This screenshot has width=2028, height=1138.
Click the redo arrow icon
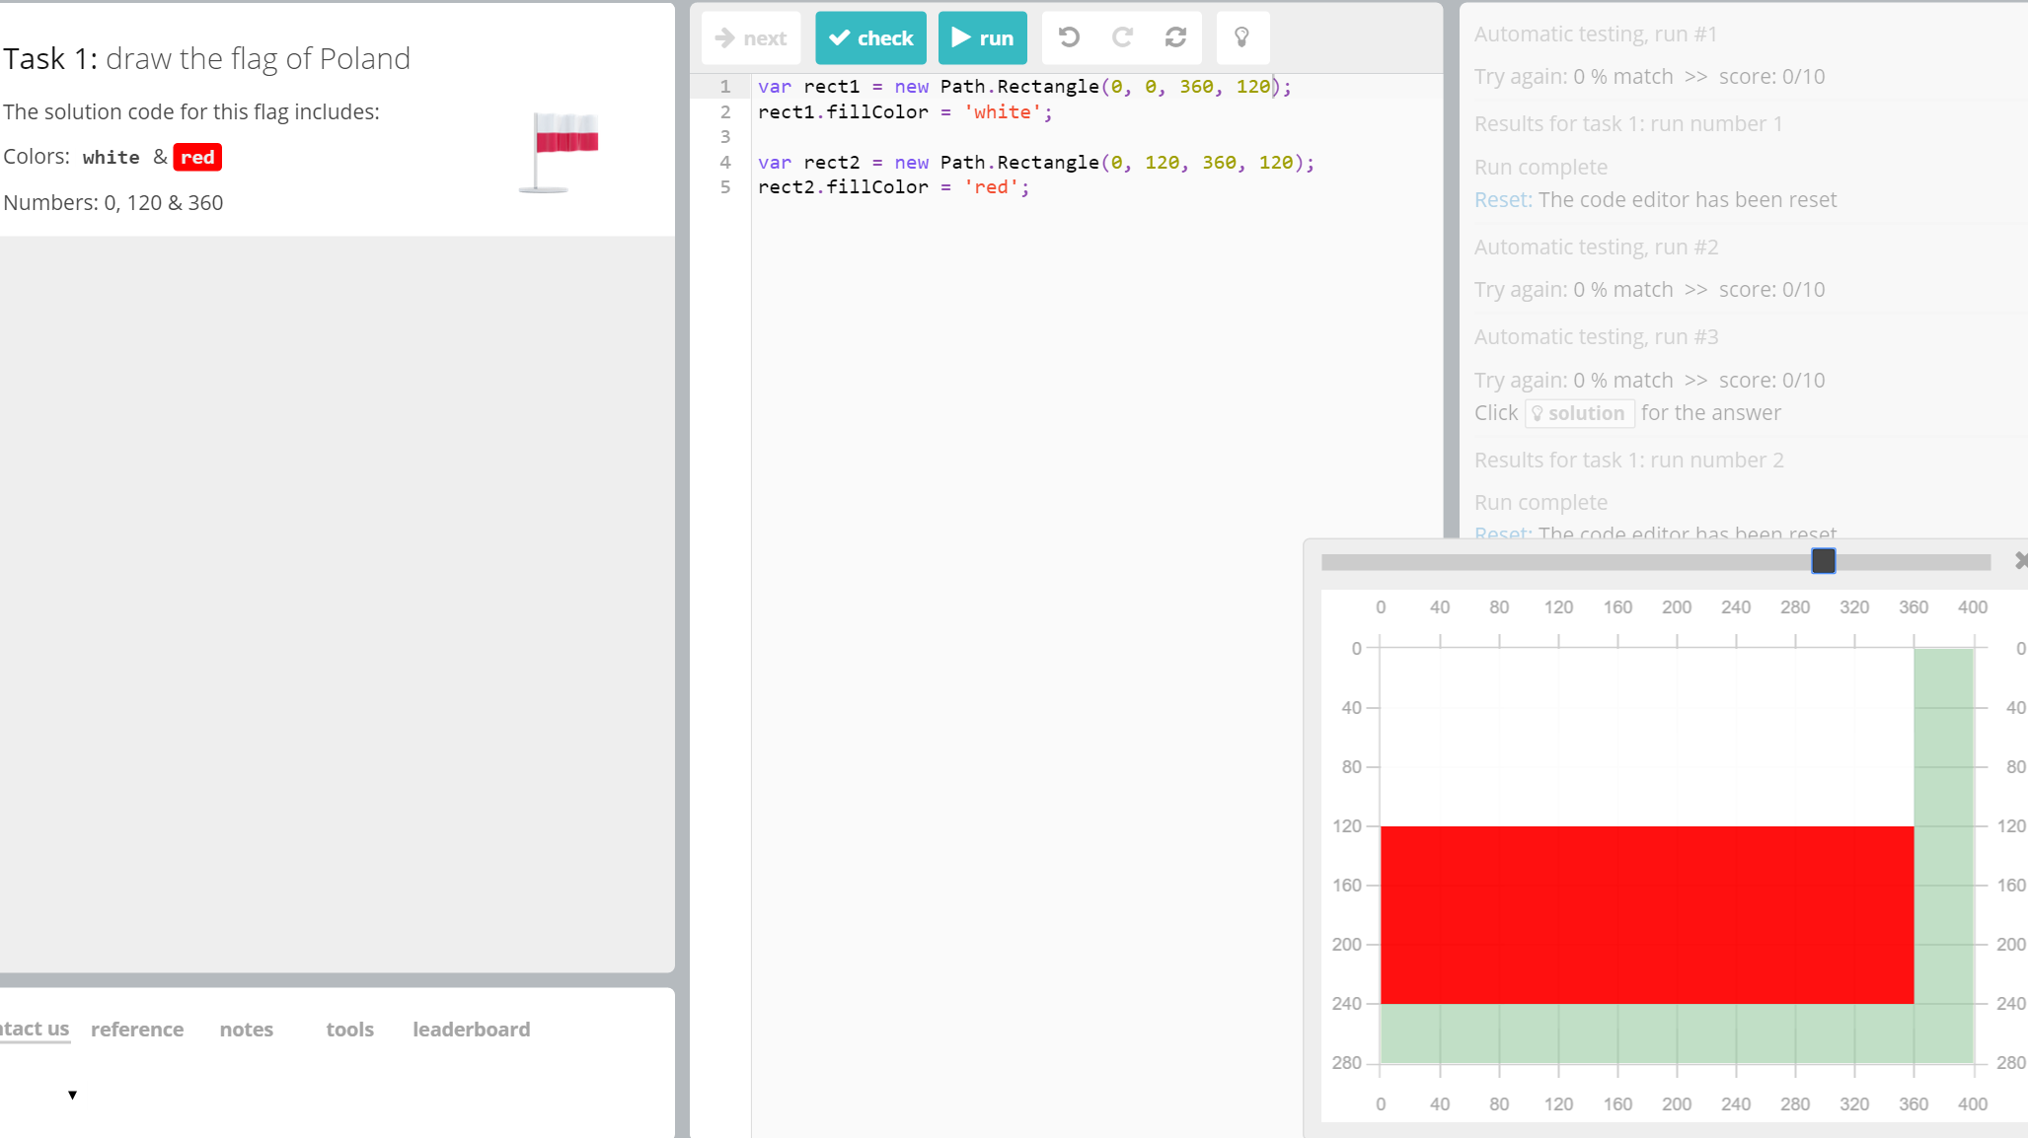[1122, 37]
